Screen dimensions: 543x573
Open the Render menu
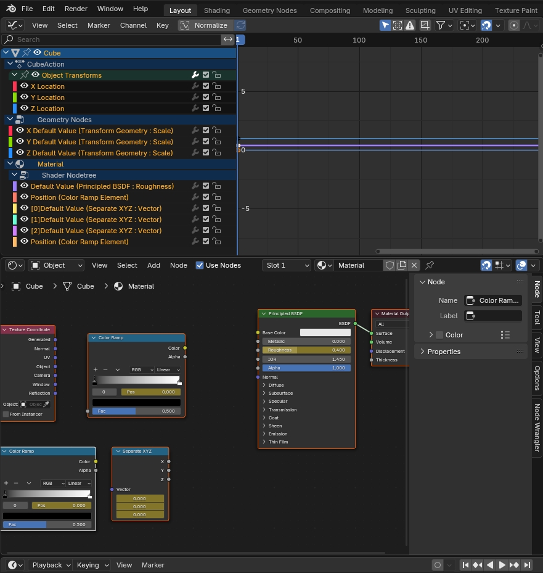[76, 9]
